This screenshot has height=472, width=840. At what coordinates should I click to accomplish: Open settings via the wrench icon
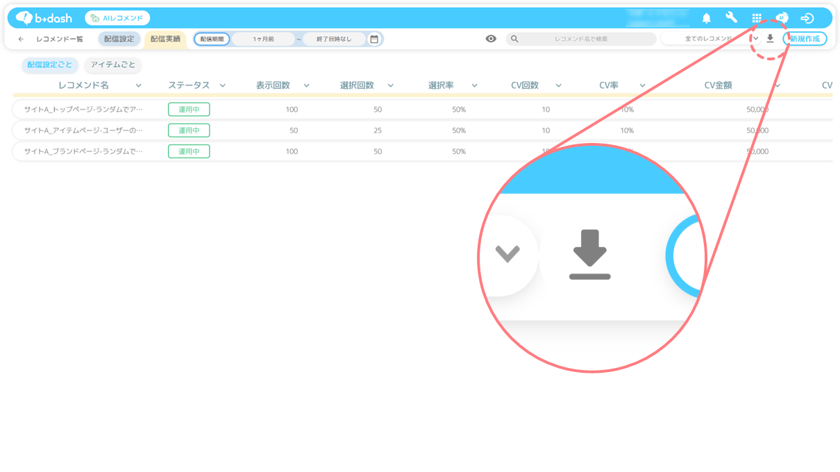click(731, 18)
